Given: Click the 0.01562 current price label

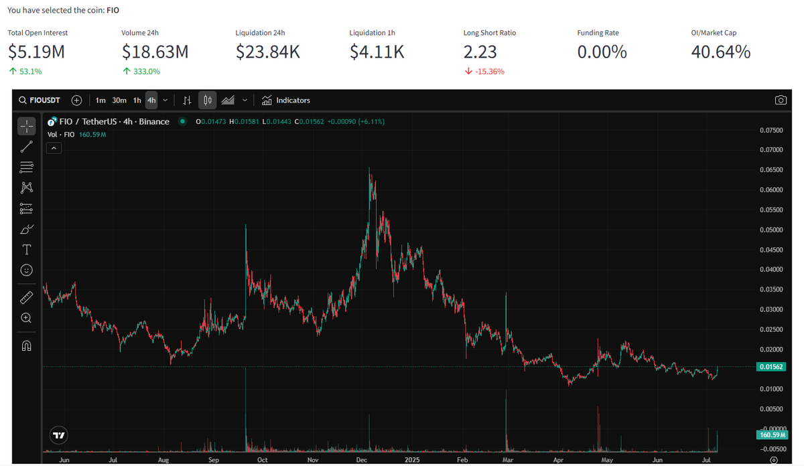Looking at the screenshot, I should click(x=773, y=367).
